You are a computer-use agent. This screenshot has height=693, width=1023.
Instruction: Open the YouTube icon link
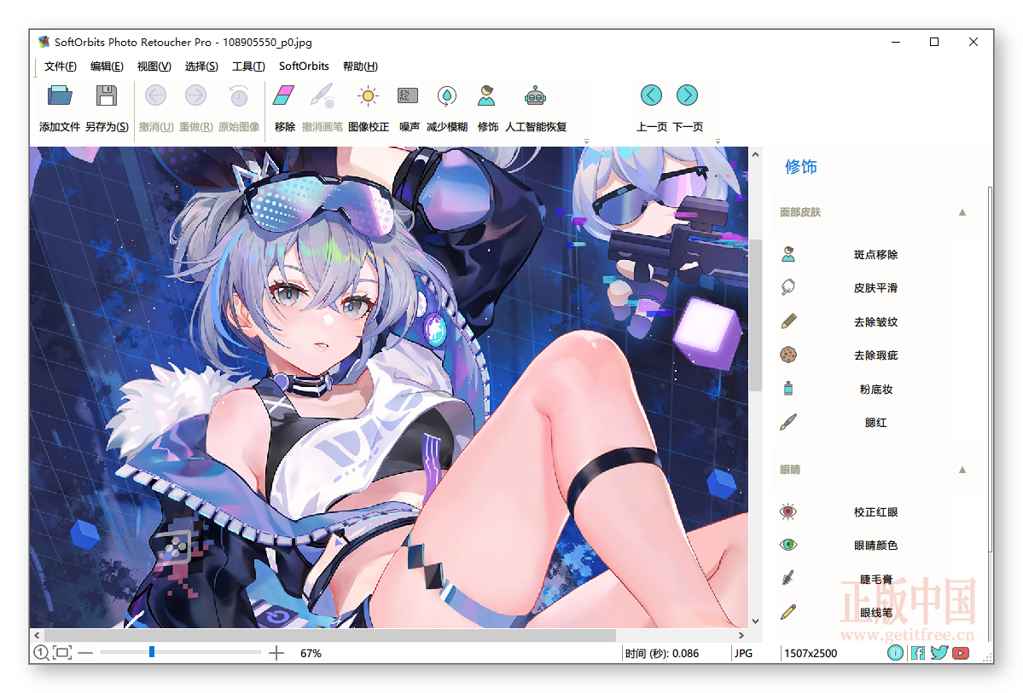(x=961, y=653)
